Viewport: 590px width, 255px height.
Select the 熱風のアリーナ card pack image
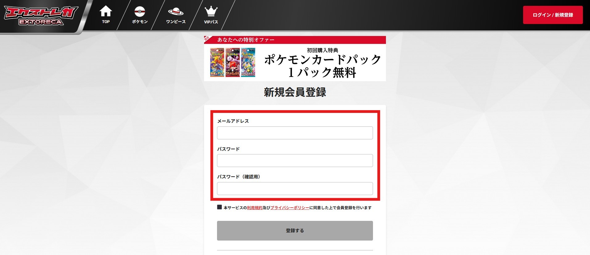tap(217, 62)
